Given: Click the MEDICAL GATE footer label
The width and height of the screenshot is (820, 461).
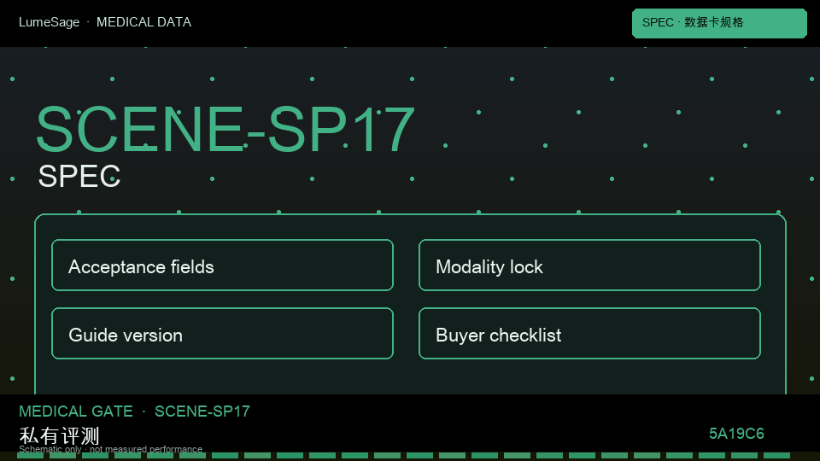Looking at the screenshot, I should 76,411.
